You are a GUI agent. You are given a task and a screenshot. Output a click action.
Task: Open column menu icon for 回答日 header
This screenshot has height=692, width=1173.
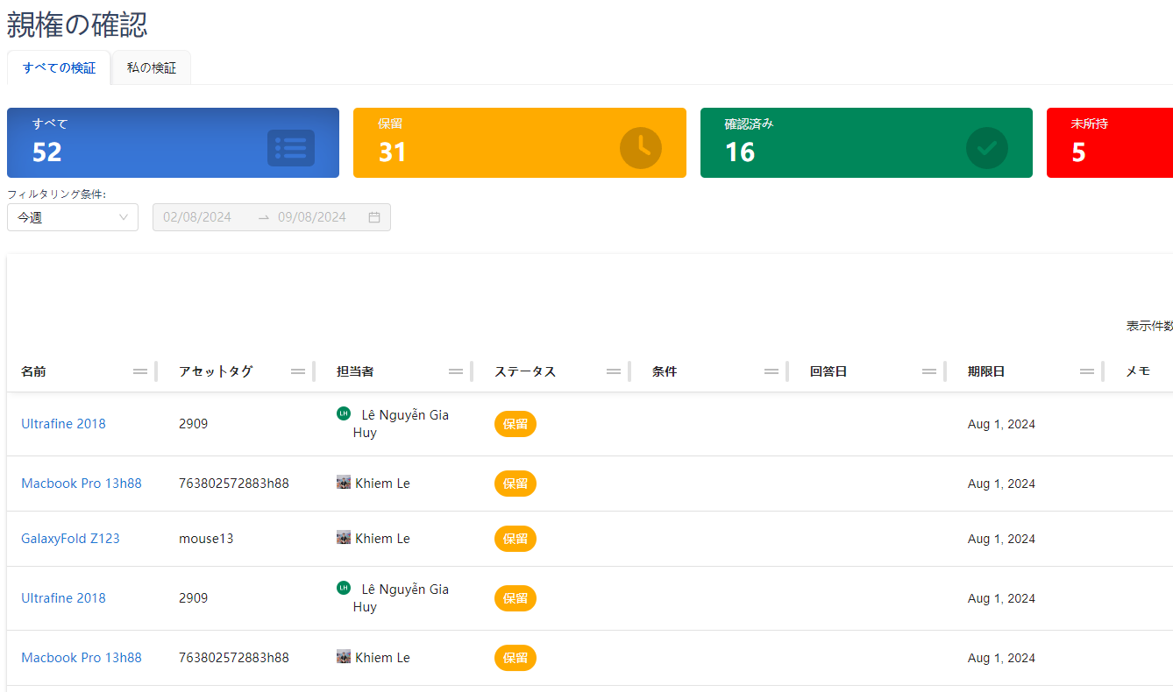point(929,371)
